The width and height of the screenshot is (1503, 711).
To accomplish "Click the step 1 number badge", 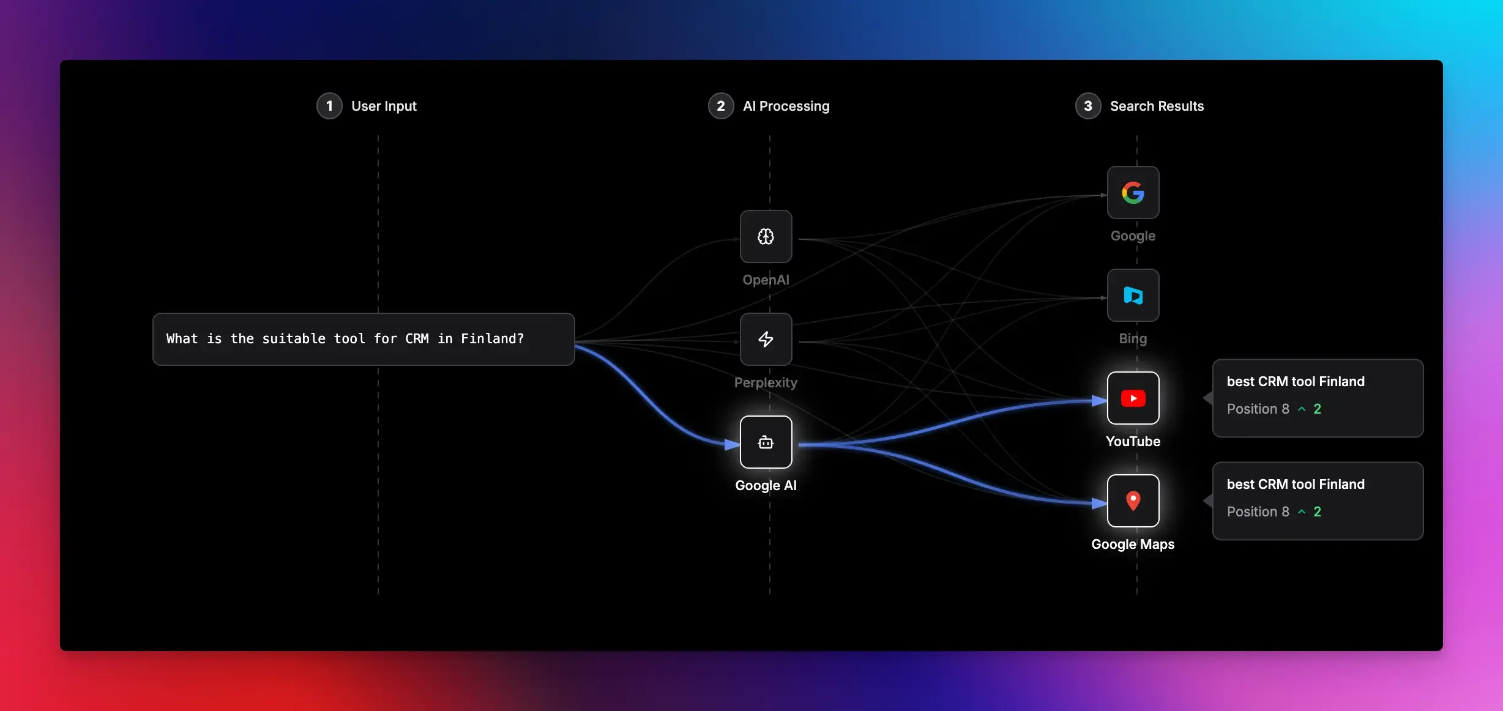I will pyautogui.click(x=329, y=106).
